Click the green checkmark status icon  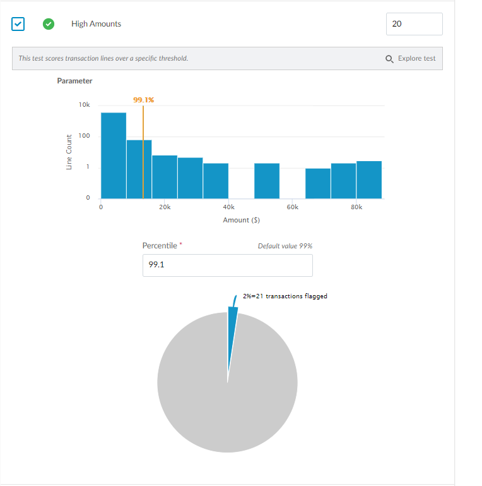(x=48, y=24)
